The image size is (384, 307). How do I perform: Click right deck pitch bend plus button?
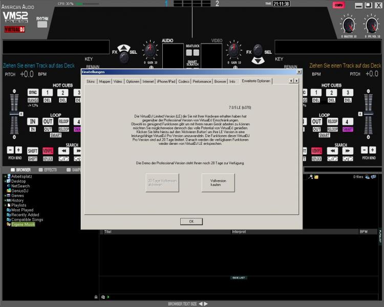click(x=373, y=150)
